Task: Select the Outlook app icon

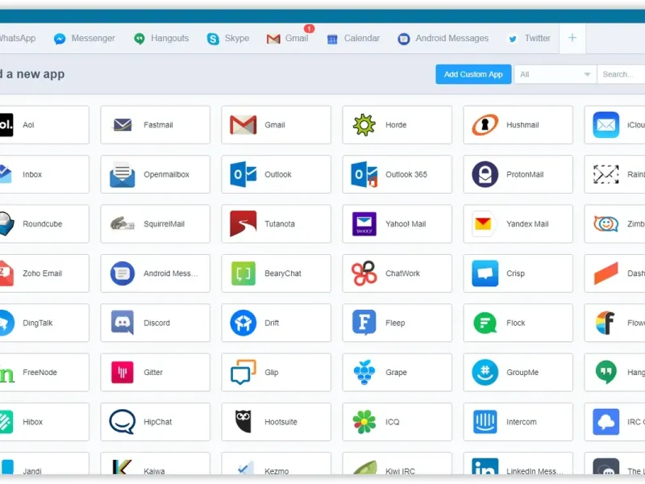Action: coord(243,174)
